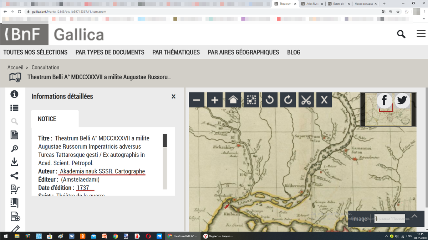This screenshot has height=240, width=428.
Task: Rotate the map clockwise
Action: 288,100
